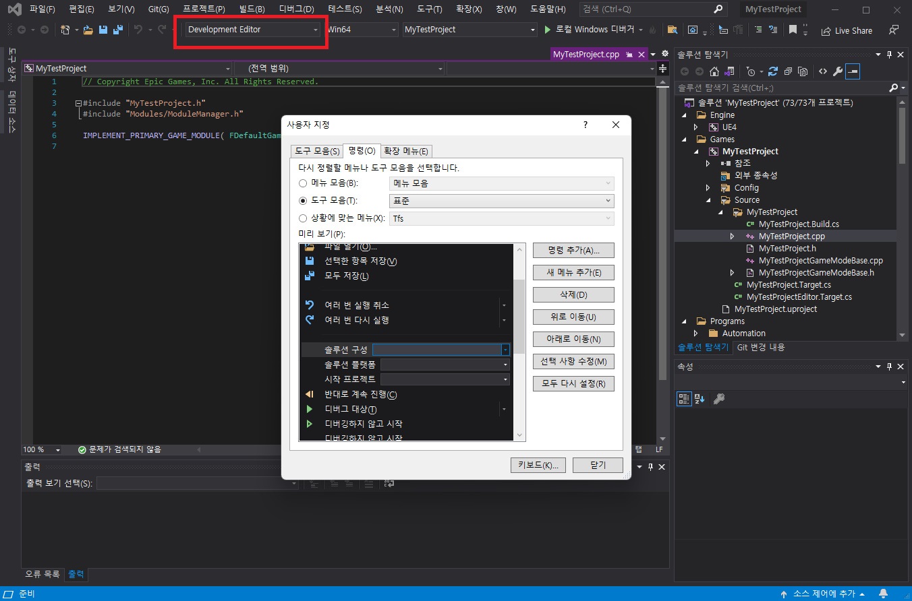Click the save all toolbar icon
The image size is (912, 601).
click(117, 30)
